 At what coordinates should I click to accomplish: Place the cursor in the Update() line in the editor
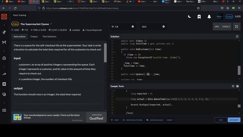(x=140, y=74)
